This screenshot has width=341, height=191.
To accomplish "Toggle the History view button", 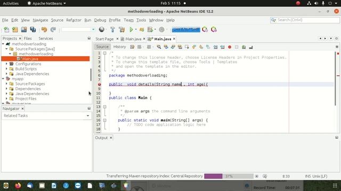I will [x=119, y=47].
